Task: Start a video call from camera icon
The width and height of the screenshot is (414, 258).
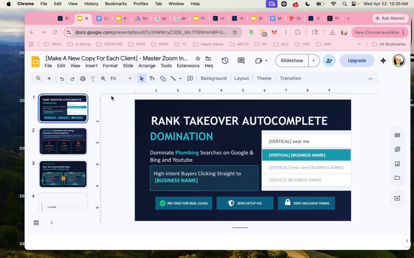Action: 258,61
